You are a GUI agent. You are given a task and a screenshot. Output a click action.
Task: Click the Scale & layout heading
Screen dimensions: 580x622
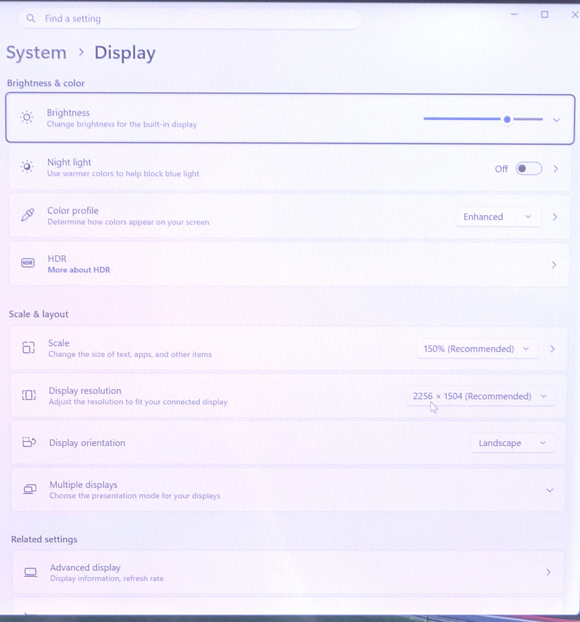(x=39, y=314)
